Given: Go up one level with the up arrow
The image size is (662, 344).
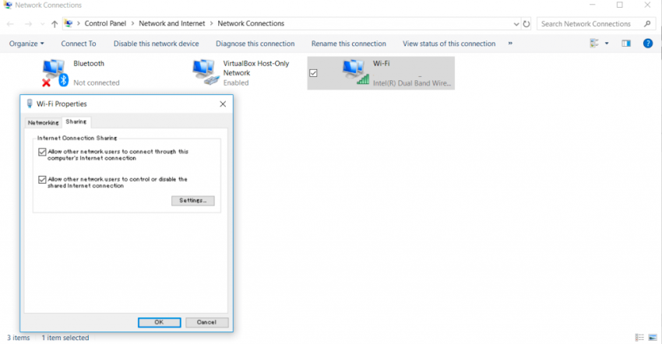Looking at the screenshot, I should [55, 24].
